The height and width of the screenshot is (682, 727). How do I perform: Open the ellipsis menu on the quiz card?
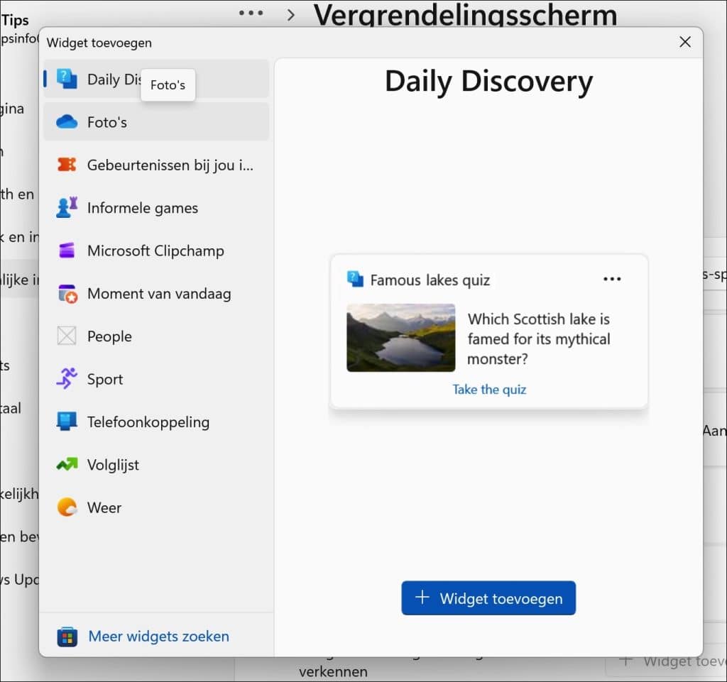pos(611,279)
